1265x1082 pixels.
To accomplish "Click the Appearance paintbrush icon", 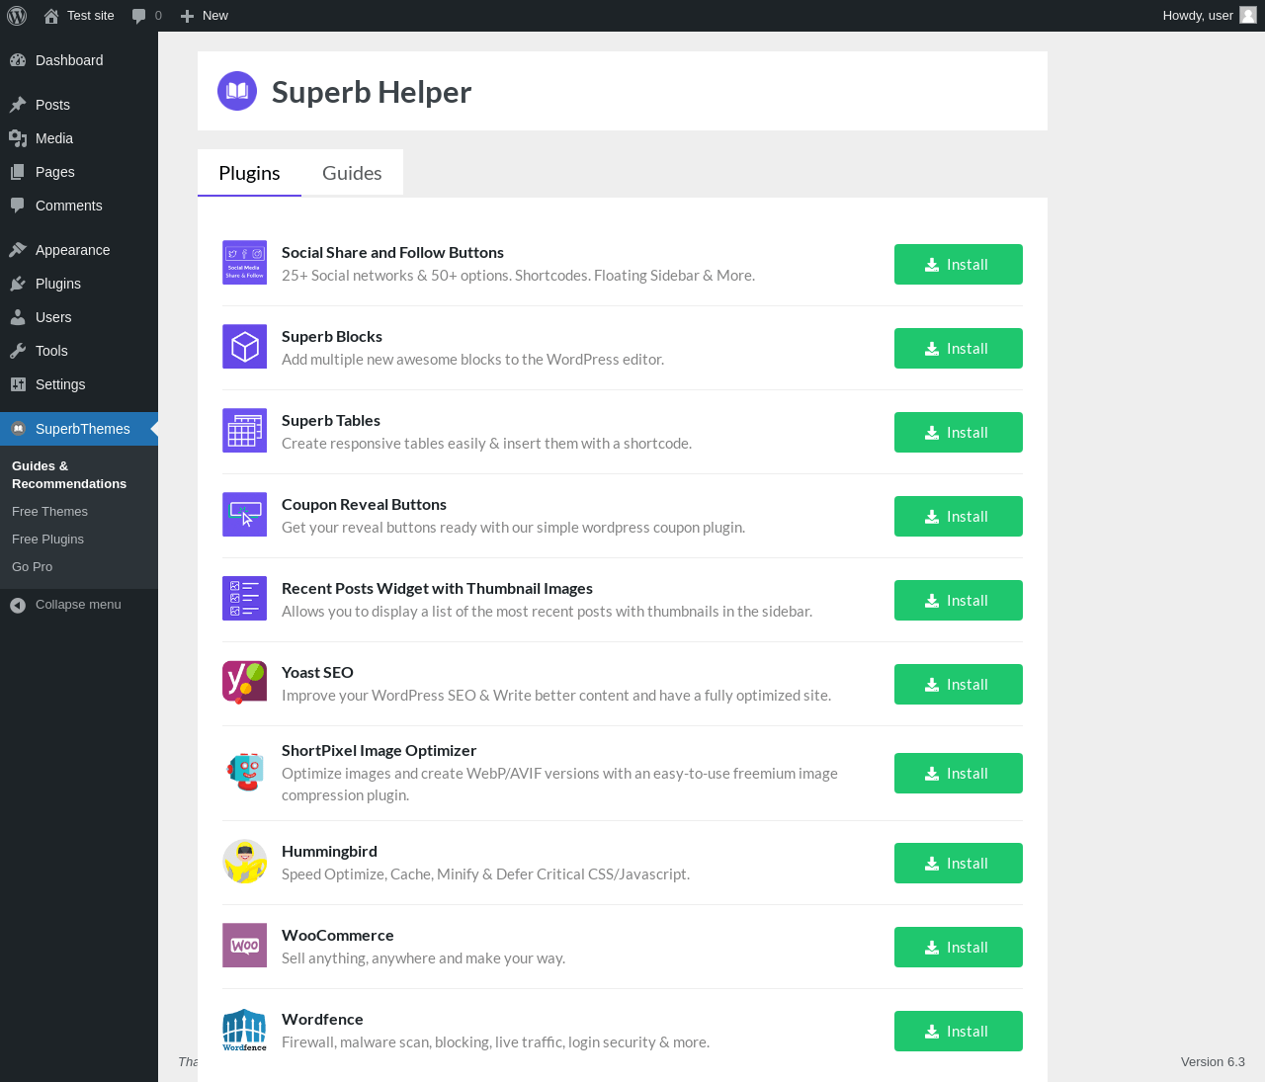I will point(18,250).
